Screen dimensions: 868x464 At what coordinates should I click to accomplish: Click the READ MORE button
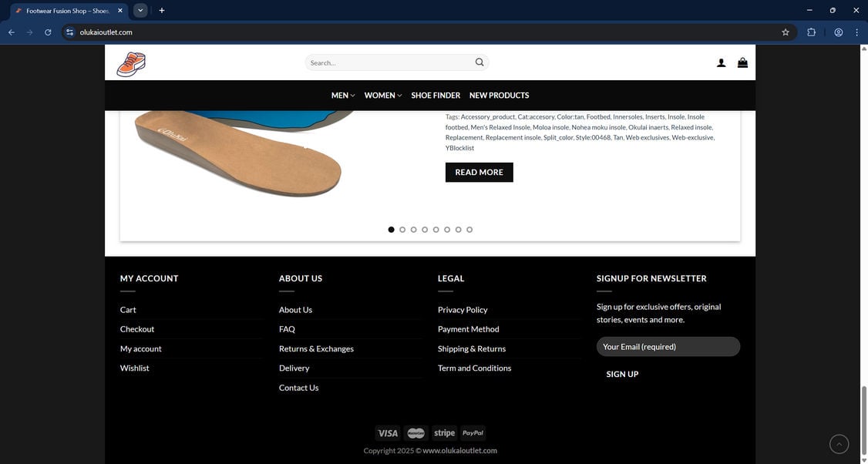(479, 172)
